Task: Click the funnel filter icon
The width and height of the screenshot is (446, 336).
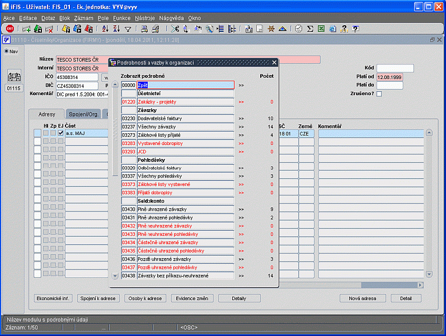Action: [x=128, y=29]
